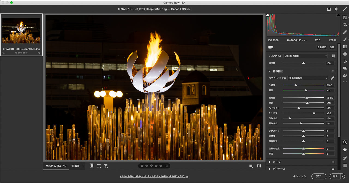This screenshot has width=349, height=183.
Task: Open workflow options link Adobe RGB (1998)
Action: 154,176
